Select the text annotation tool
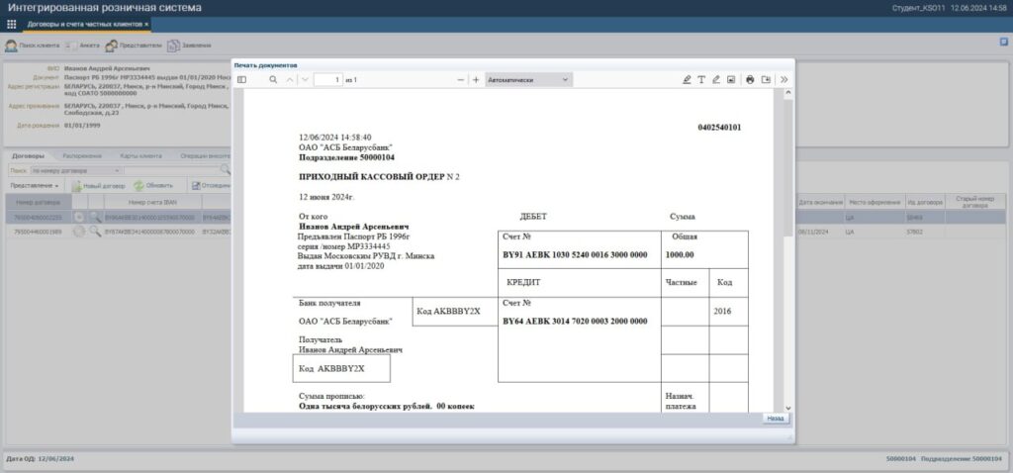1013x473 pixels. (x=701, y=79)
